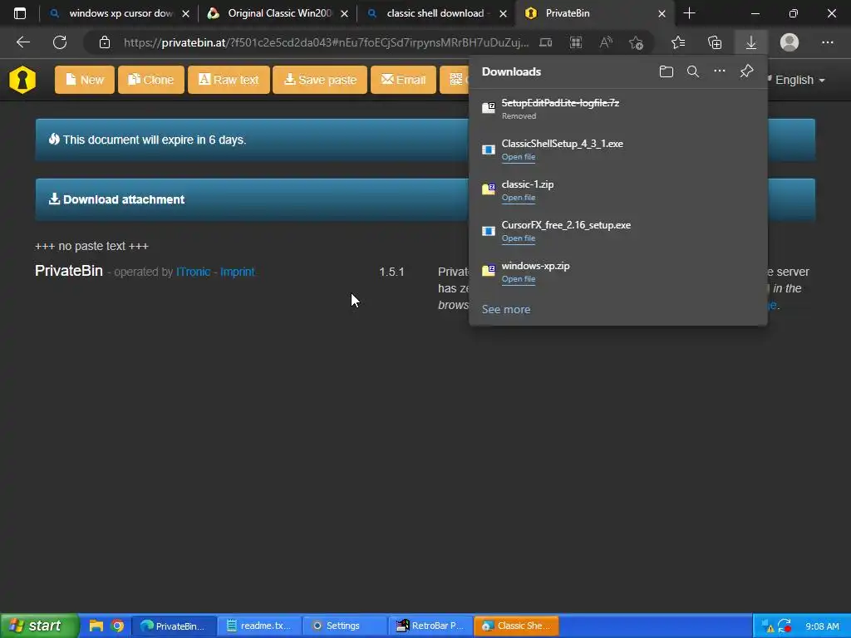Viewport: 851px width, 638px height.
Task: Click See more in Downloads panel
Action: [506, 309]
